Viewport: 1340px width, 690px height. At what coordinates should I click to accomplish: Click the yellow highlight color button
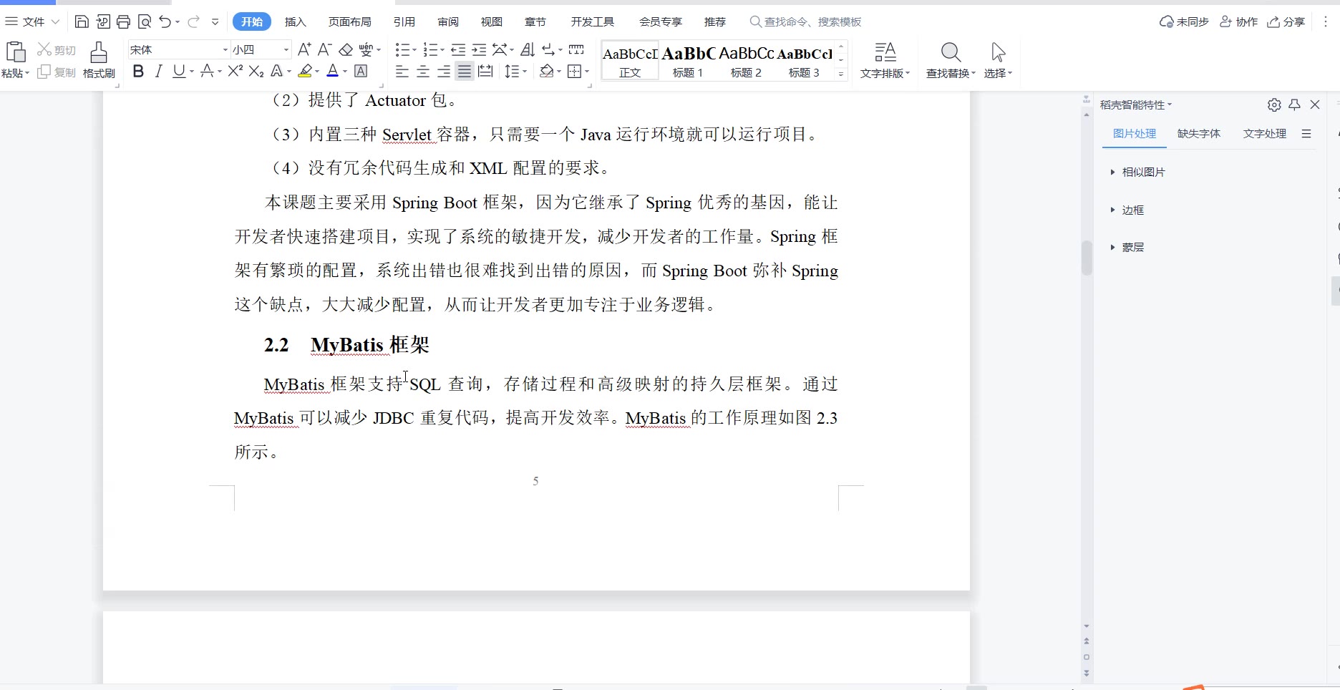point(305,71)
